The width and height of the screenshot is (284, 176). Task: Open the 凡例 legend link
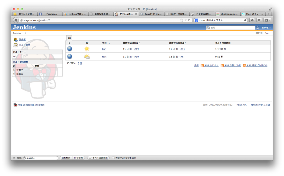[196, 65]
